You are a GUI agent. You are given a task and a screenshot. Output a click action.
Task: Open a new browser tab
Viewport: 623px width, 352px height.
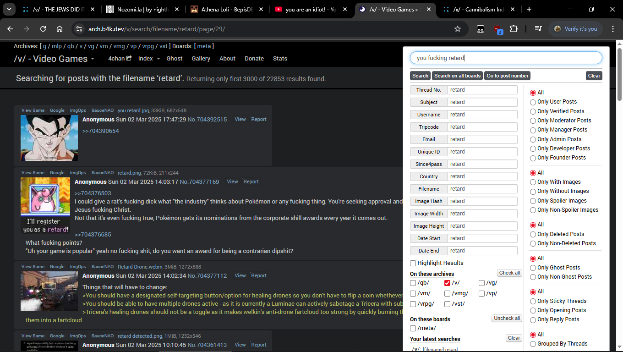529,9
